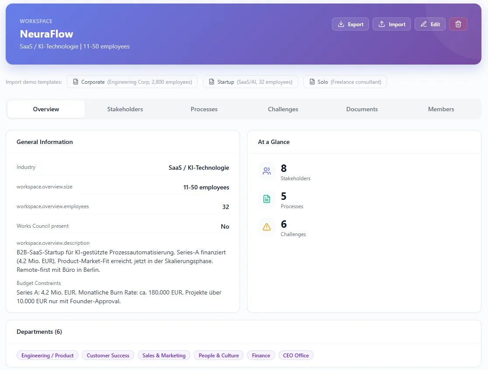Click the trash icon to delete the workspace
Viewport: 488px width, 370px height.
[458, 24]
